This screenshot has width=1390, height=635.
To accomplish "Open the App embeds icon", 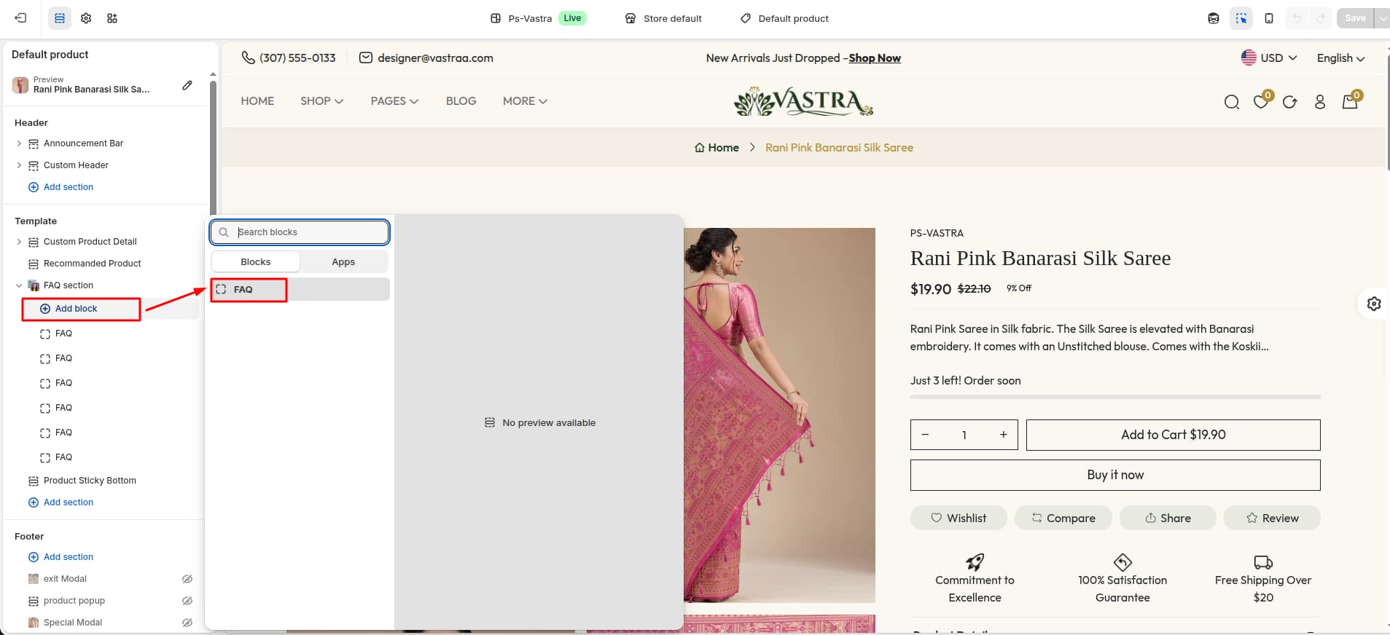I will [112, 18].
